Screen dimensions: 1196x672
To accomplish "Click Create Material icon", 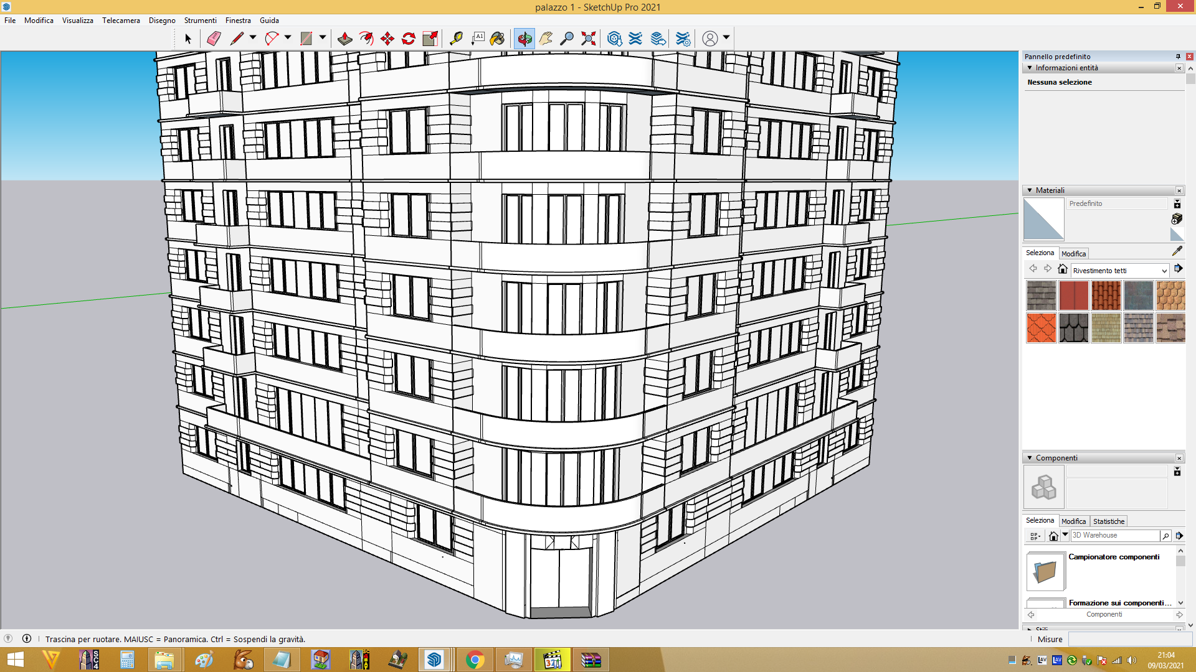I will click(1177, 218).
